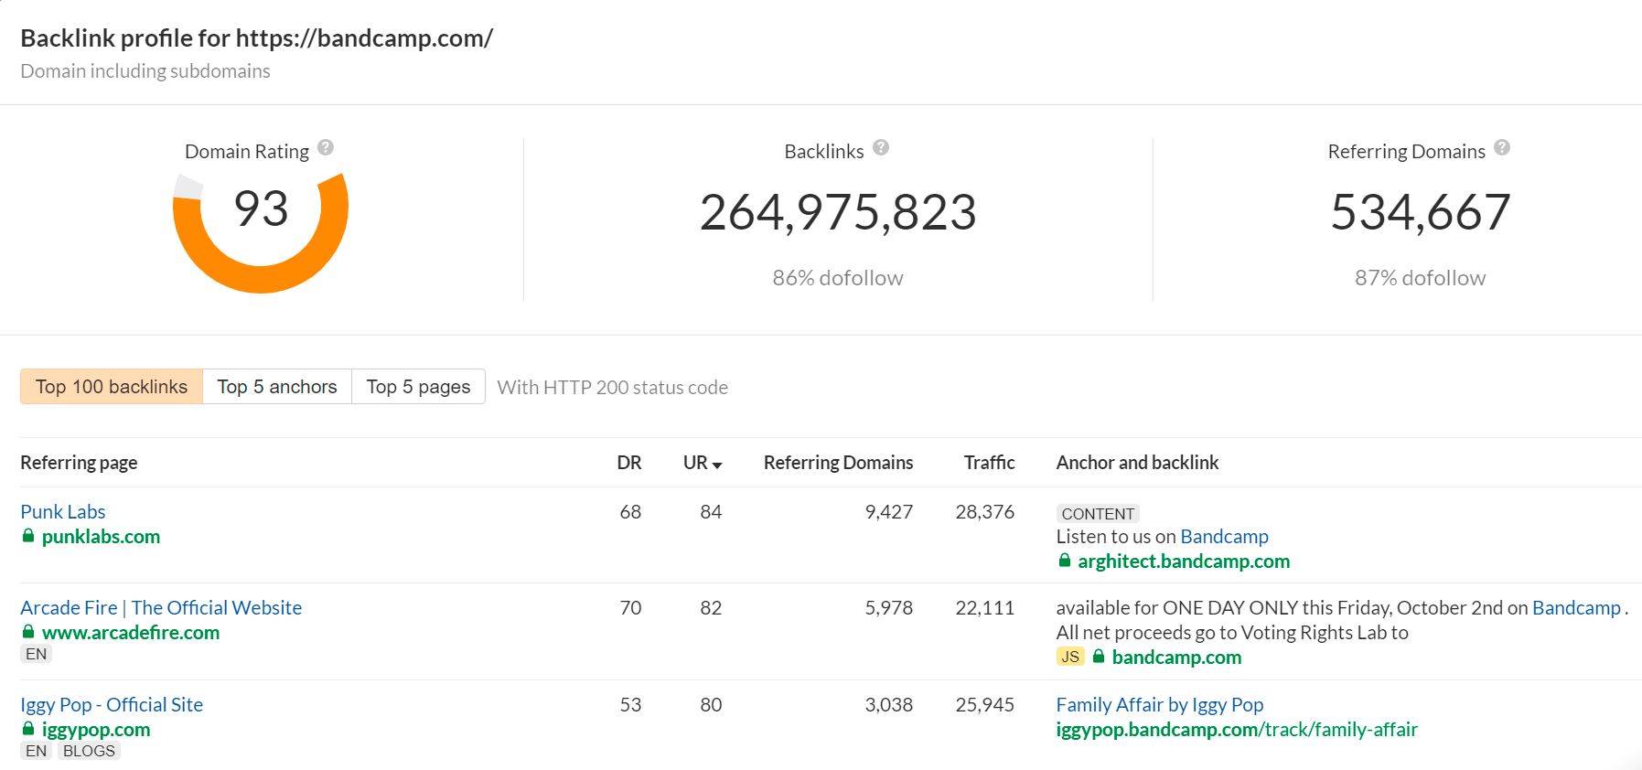Click the Traffic column header
Viewport: 1642px width, 770px height.
(x=989, y=463)
